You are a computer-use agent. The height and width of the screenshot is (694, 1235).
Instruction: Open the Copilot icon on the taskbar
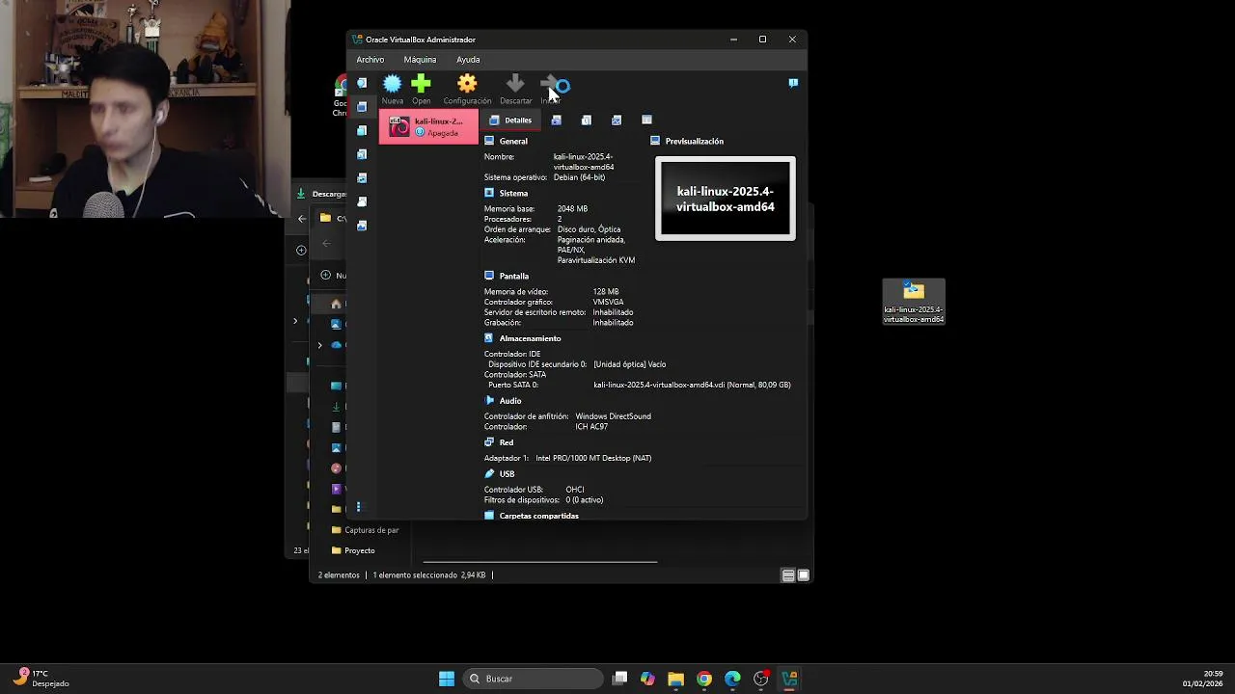tap(647, 679)
